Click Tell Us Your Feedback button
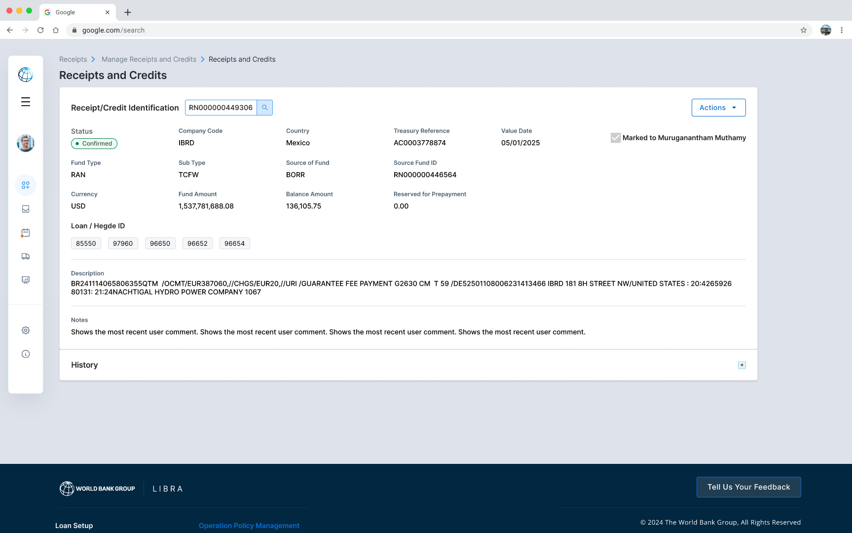 click(748, 487)
